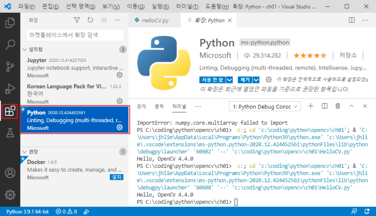
Task: Install Docker with 설치 button
Action: (x=117, y=177)
